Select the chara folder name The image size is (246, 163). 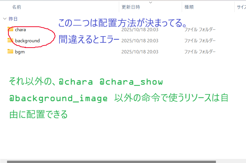20,30
